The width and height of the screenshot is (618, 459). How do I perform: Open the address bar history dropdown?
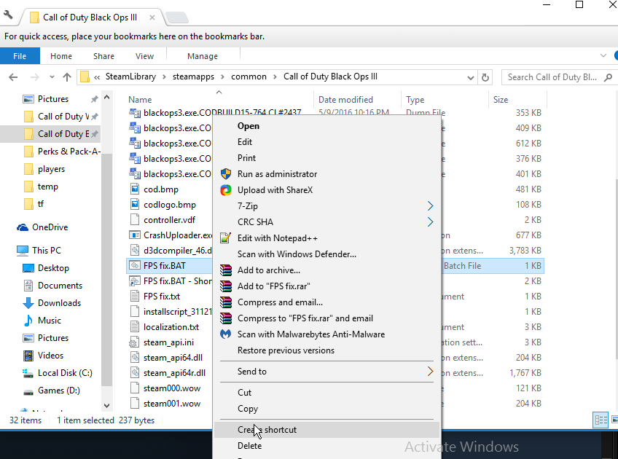[470, 78]
